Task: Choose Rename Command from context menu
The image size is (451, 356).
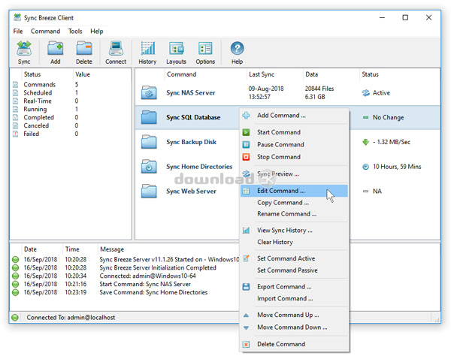Action: tap(294, 214)
